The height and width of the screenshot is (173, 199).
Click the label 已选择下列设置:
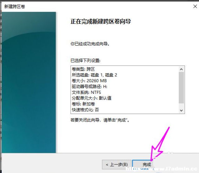coord(85,61)
